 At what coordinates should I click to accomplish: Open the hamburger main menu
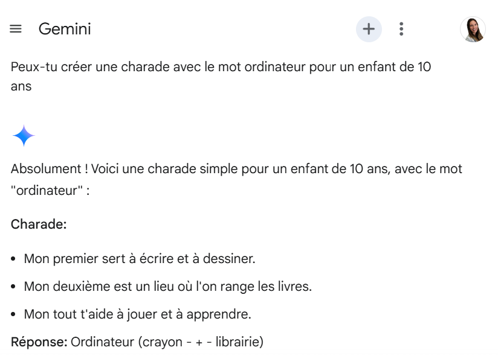(16, 29)
